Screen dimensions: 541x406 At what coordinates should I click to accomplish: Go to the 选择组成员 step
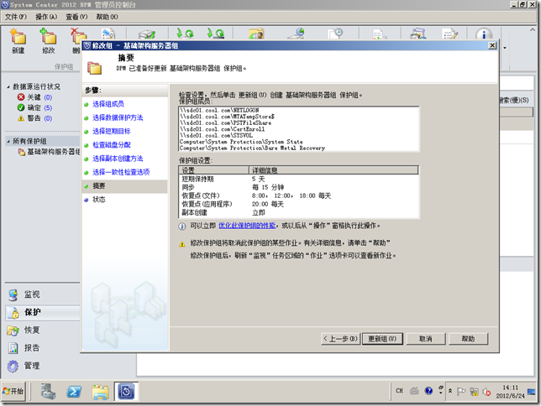[x=108, y=104]
